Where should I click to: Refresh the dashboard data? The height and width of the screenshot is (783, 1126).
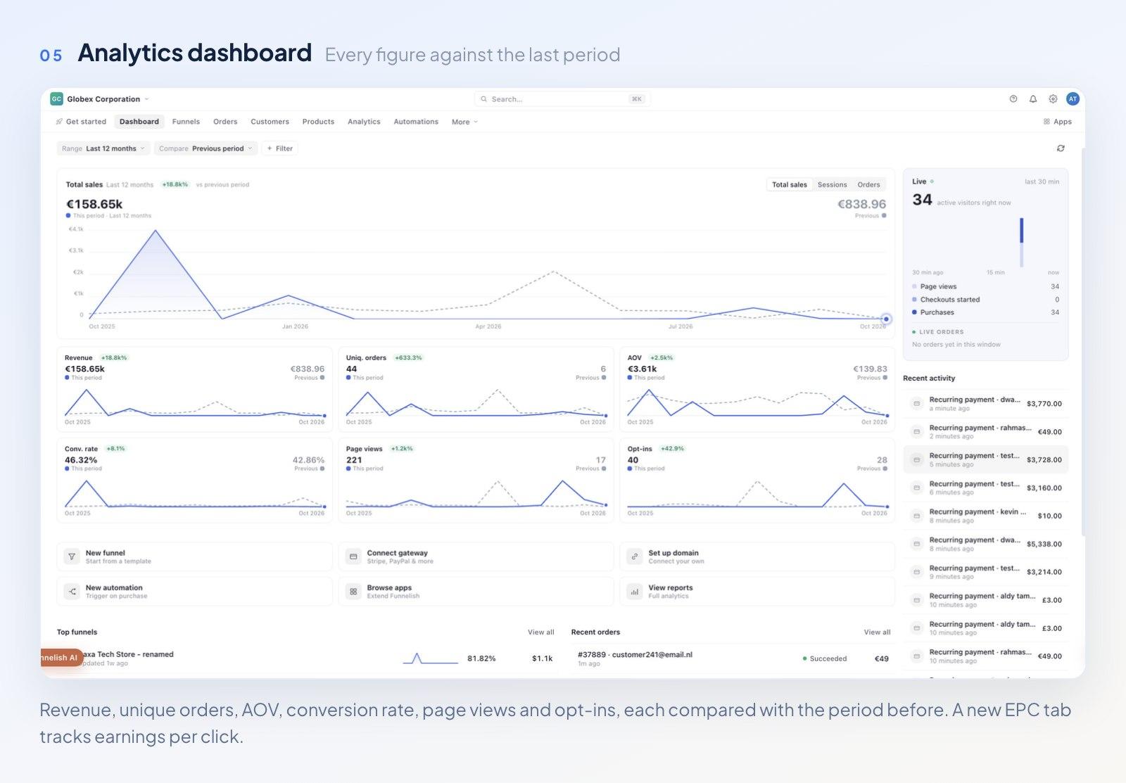[x=1061, y=148]
